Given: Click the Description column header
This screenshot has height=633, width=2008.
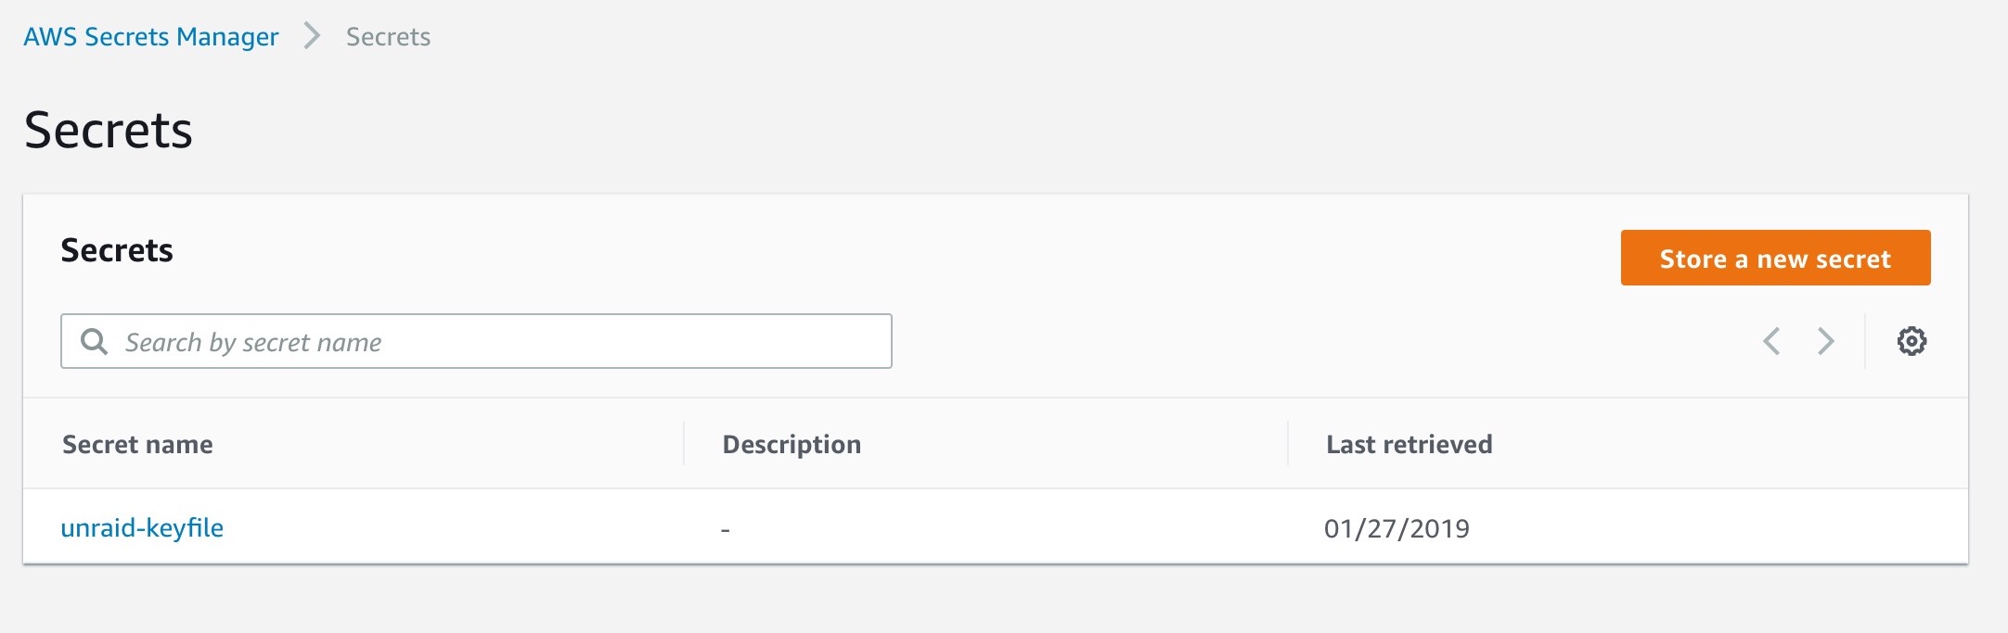Looking at the screenshot, I should coord(792,445).
